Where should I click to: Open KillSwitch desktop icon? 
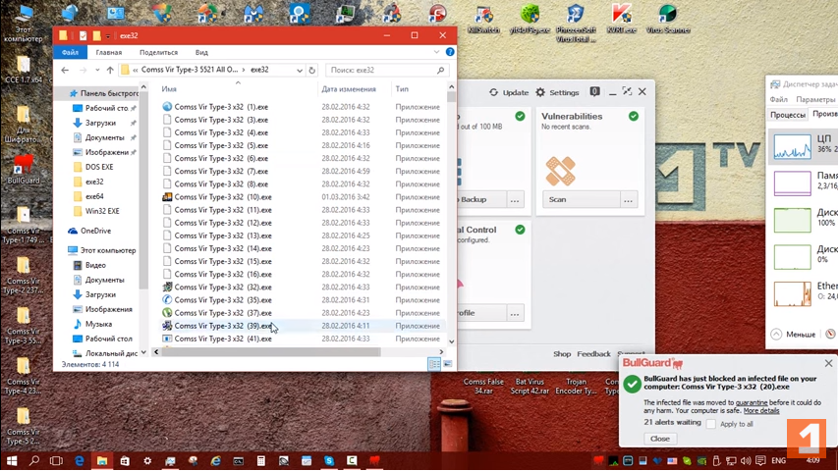pyautogui.click(x=483, y=19)
